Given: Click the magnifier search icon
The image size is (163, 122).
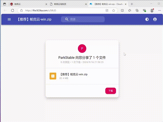Looking at the screenshot, I should pos(67,19).
